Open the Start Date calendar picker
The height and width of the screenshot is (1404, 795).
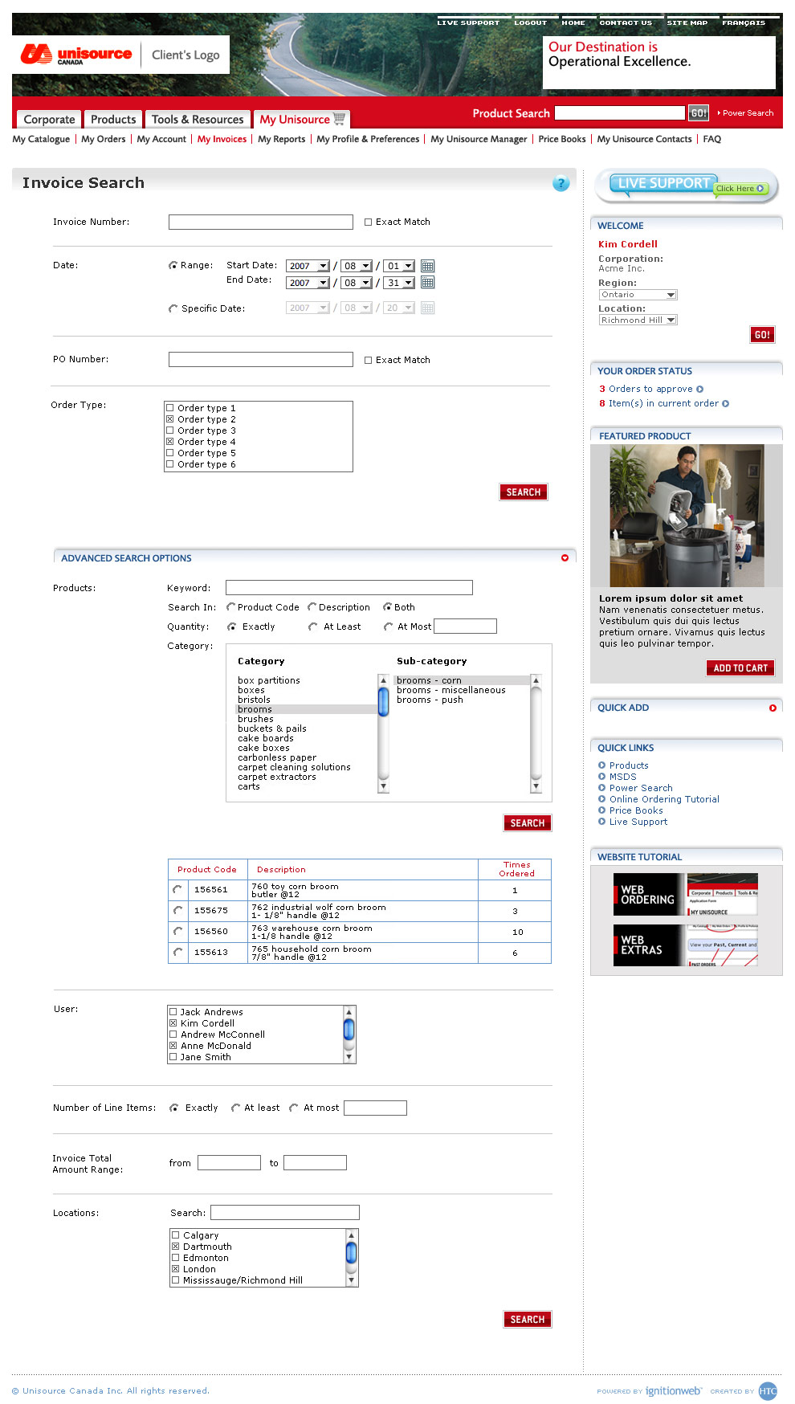(x=427, y=266)
